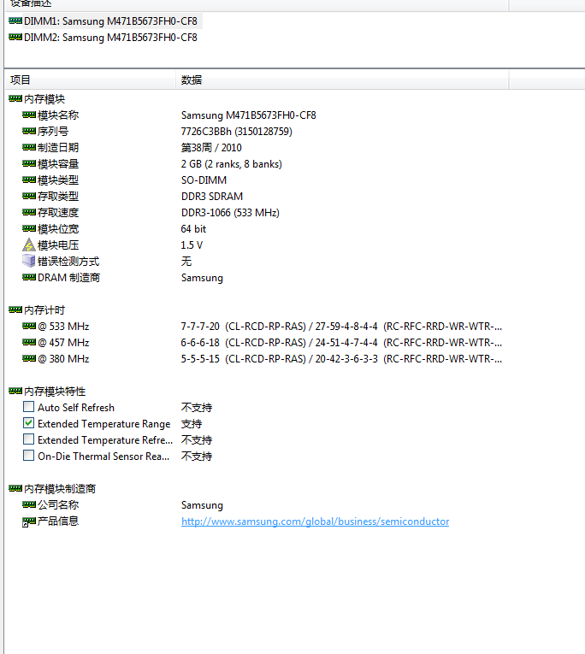Screen dimensions: 585x654
Task: Select the 64 bit value
Action: [x=193, y=229]
